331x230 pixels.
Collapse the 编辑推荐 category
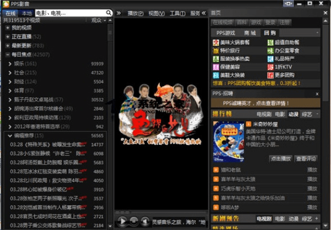[x=10, y=136]
